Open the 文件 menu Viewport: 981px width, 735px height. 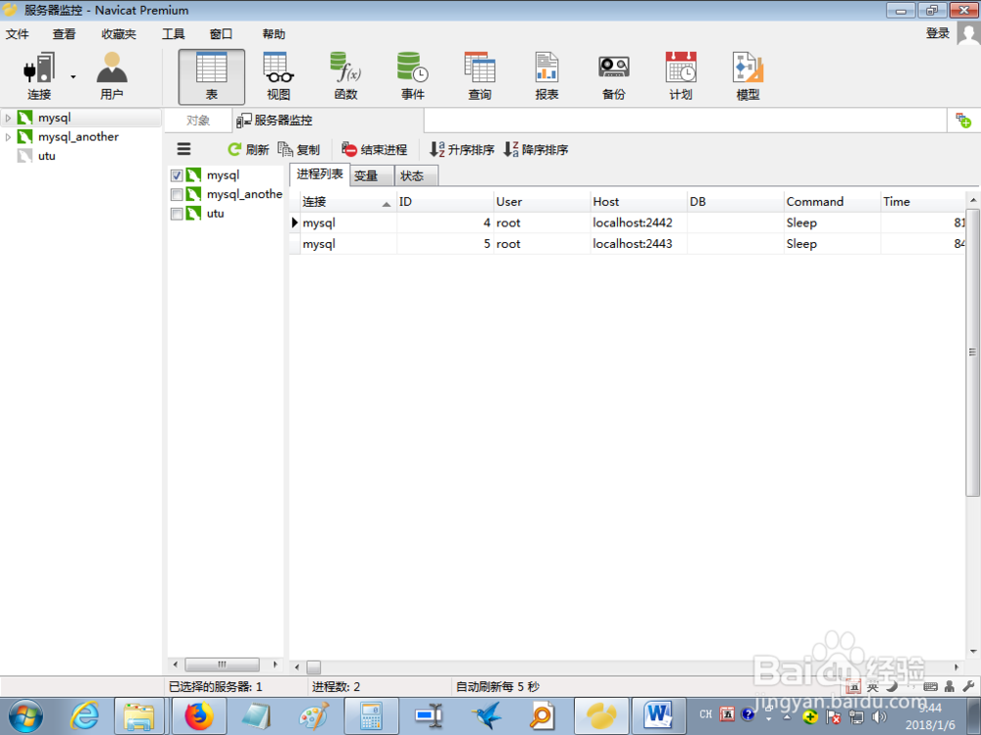(17, 33)
